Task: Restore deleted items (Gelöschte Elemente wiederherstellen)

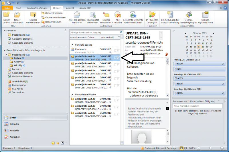Action: 133,18
